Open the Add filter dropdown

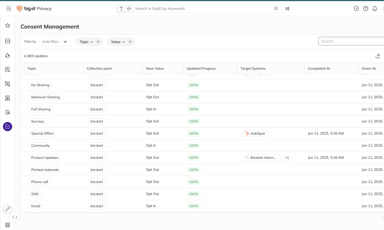pos(55,42)
